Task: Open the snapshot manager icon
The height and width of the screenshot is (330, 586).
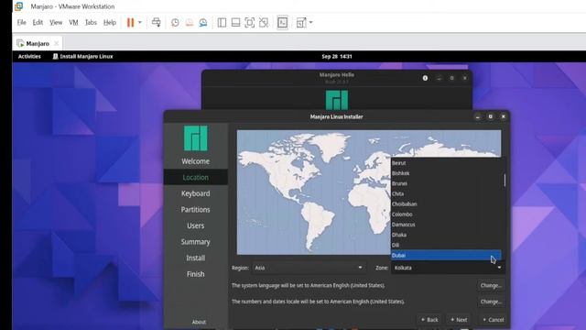Action: click(203, 23)
